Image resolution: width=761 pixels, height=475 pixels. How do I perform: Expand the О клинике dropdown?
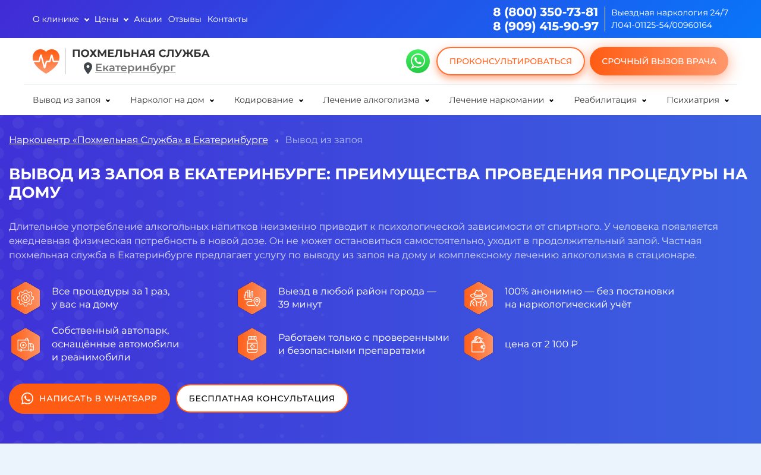click(x=87, y=19)
